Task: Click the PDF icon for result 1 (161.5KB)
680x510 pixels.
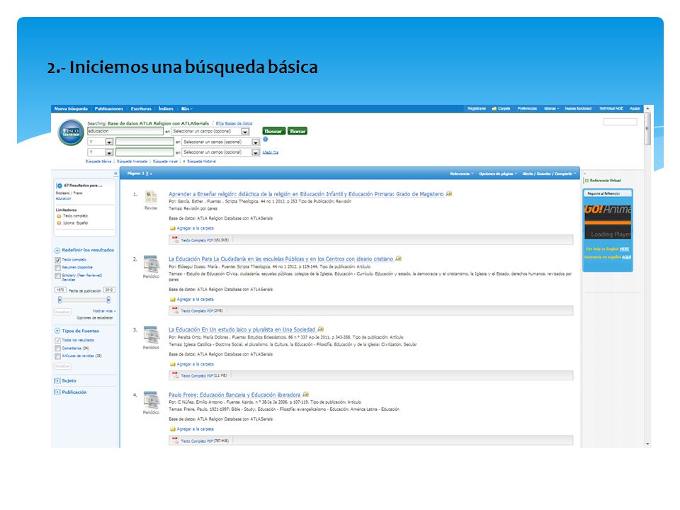Action: pyautogui.click(x=176, y=239)
